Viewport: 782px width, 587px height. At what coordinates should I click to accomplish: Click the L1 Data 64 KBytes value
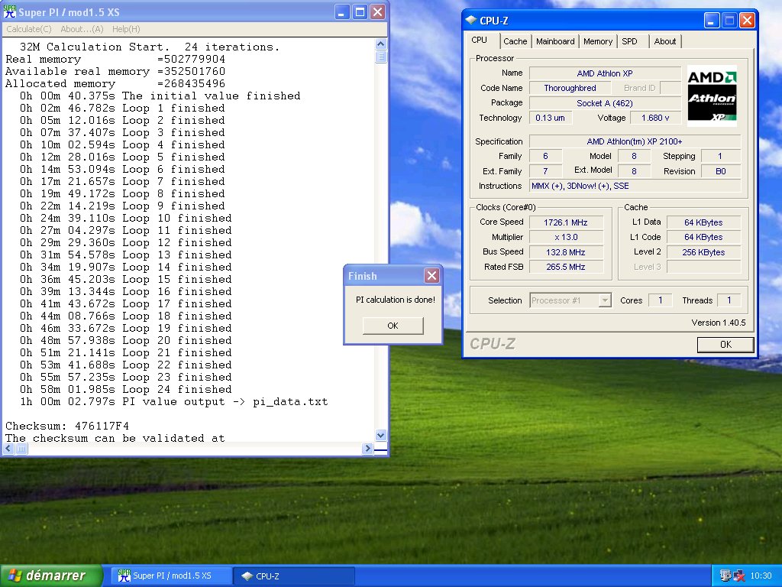tap(703, 222)
